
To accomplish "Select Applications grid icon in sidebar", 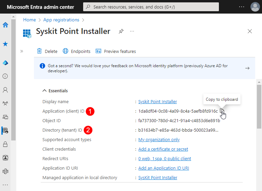I will 5,130.
